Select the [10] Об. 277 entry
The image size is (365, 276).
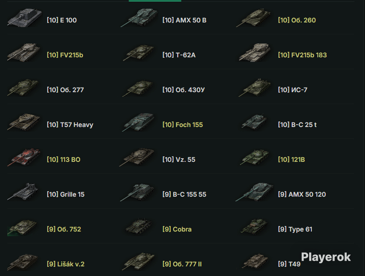65,90
